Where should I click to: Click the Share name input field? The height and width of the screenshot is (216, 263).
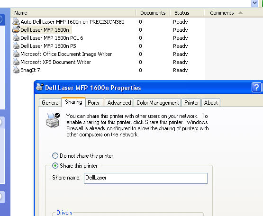click(145, 178)
